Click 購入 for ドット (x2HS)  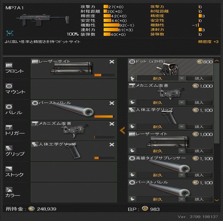click(199, 78)
